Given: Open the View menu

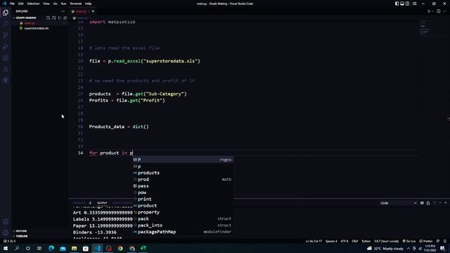Looking at the screenshot, I should [46, 4].
